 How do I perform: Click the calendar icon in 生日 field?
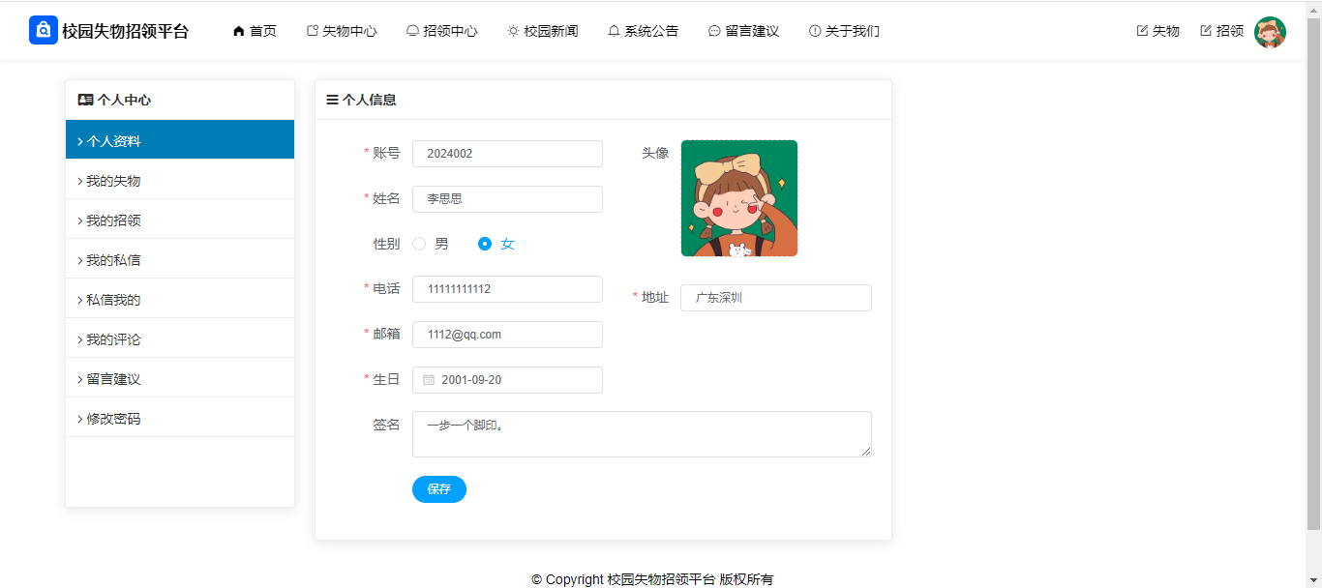click(429, 380)
